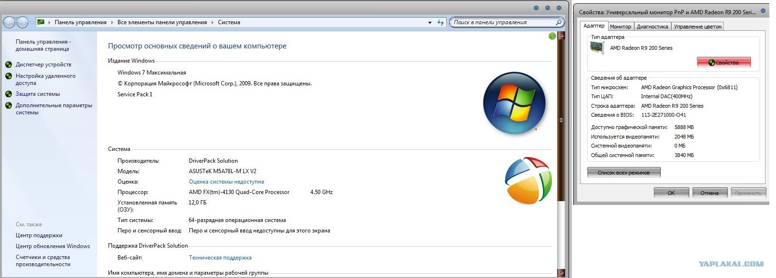Switch to the 'Монитор' tab
Viewport: 776px width, 278px height.
click(620, 27)
